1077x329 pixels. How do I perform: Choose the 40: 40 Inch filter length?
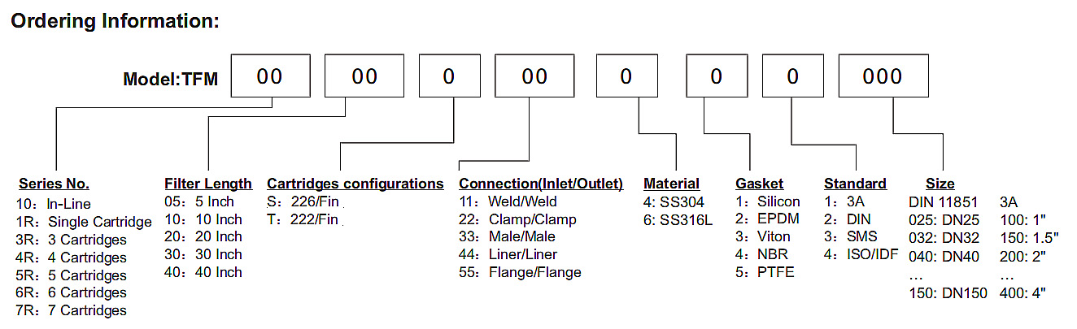203,272
